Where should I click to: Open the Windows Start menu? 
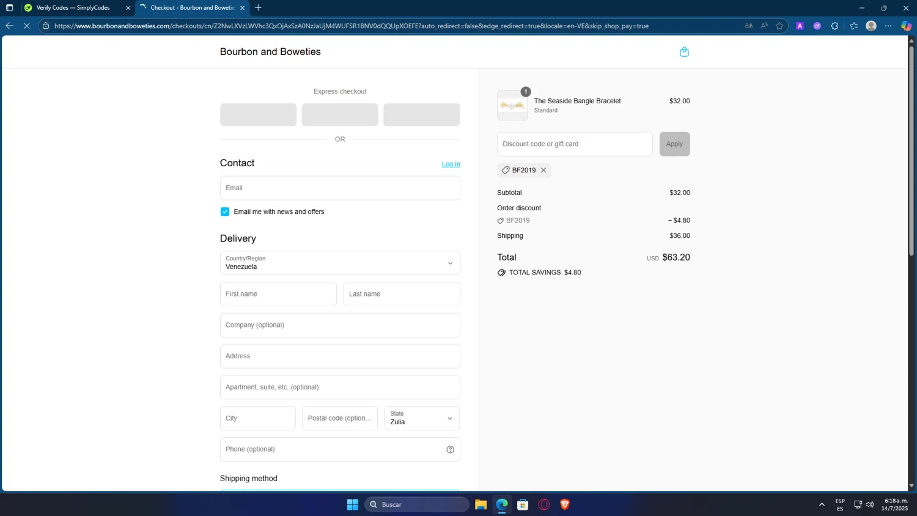[x=353, y=504]
